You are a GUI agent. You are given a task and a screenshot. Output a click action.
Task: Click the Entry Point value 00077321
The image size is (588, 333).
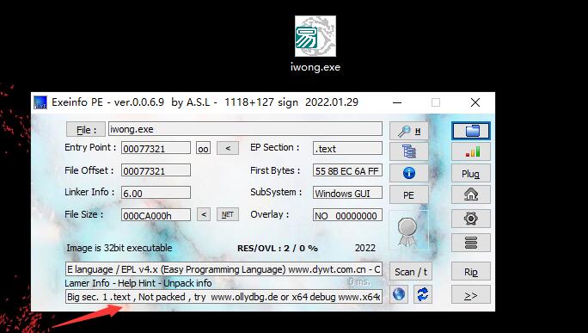click(156, 148)
